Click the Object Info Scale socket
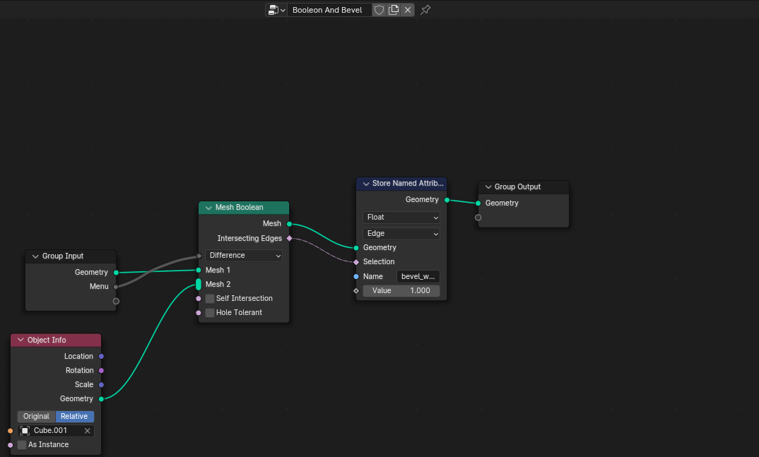 pyautogui.click(x=101, y=385)
